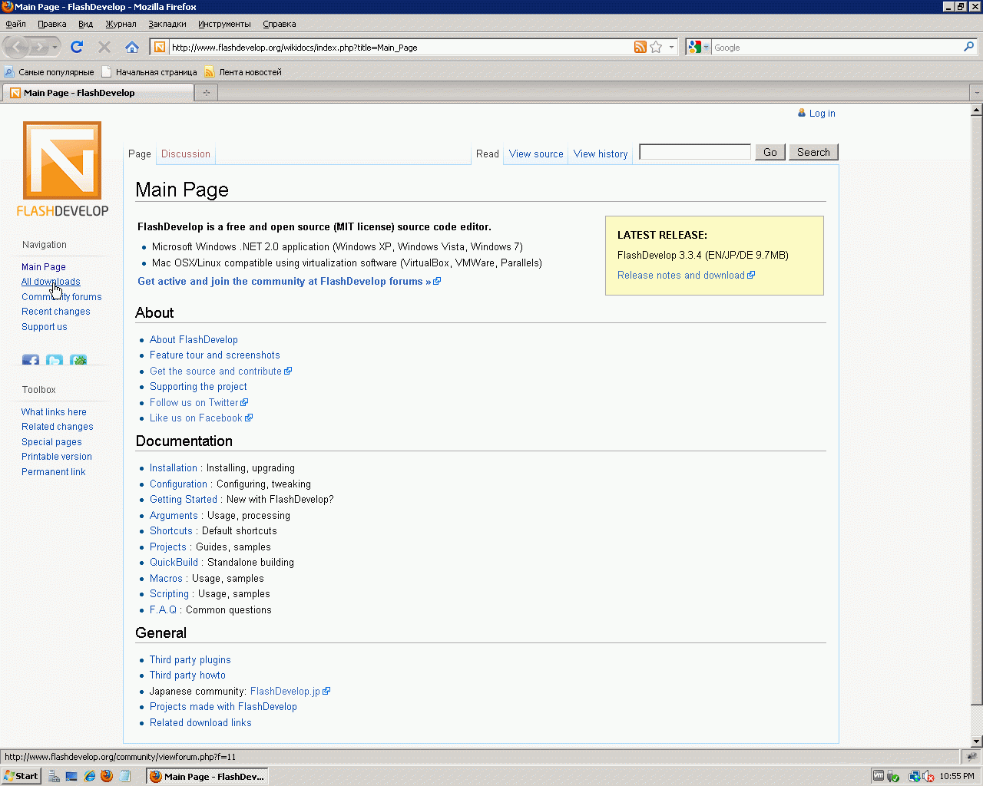Viewport: 983px width, 786px height.
Task: Open the Правка menu
Action: [51, 24]
